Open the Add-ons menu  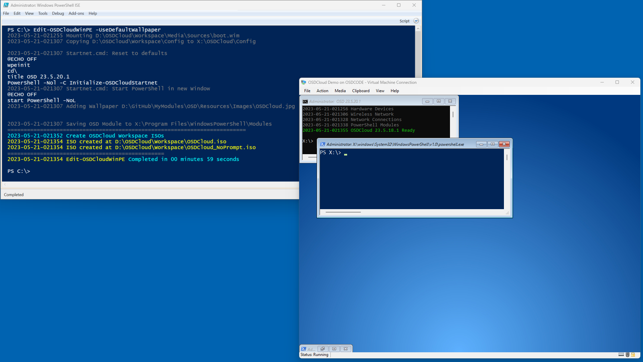tap(76, 13)
